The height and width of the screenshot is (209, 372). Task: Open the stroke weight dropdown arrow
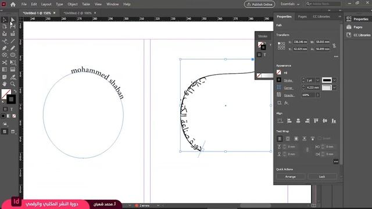pyautogui.click(x=317, y=80)
